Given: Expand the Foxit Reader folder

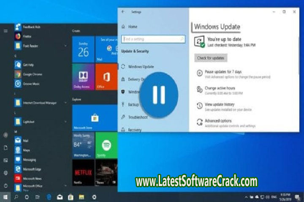Looking at the screenshot, I should point(66,45).
